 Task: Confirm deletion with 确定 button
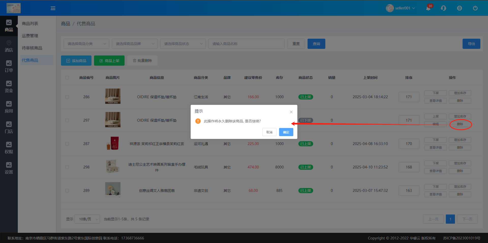click(286, 132)
